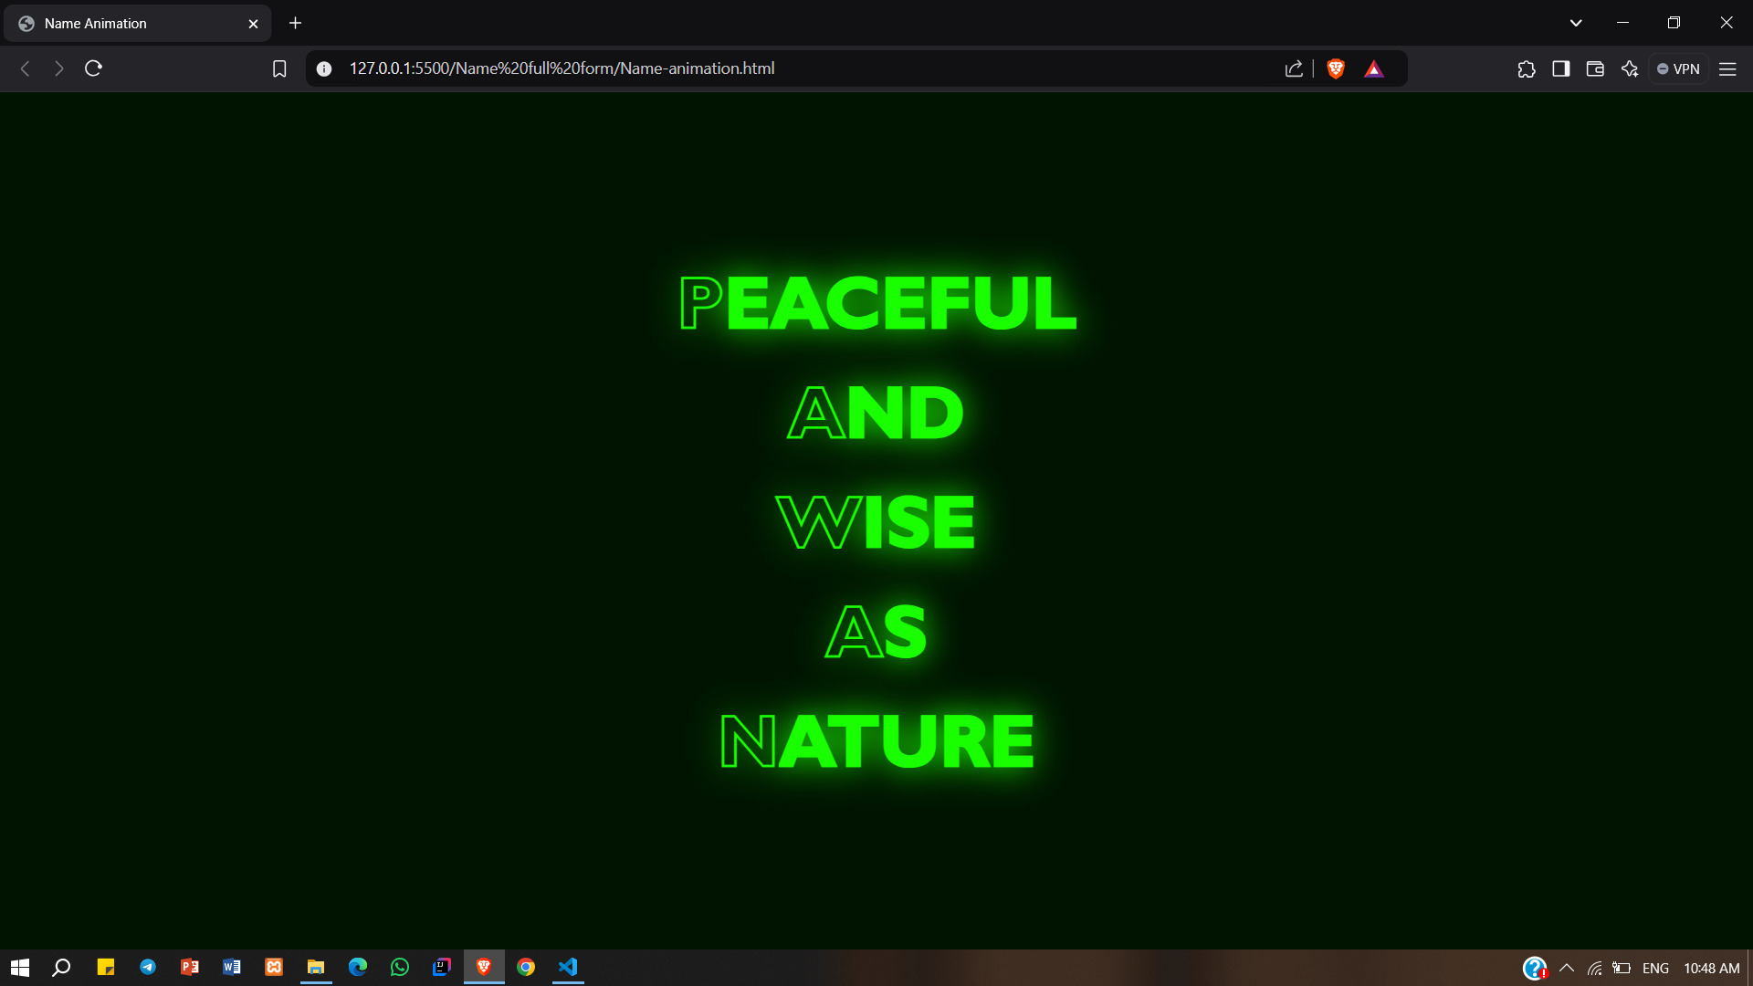Select the Name Animation tab
Viewport: 1753px width, 986px height.
pos(128,23)
